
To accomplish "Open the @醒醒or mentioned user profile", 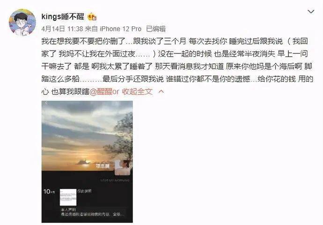I will pos(104,91).
